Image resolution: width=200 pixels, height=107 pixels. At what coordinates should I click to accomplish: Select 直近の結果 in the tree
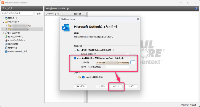[13, 44]
